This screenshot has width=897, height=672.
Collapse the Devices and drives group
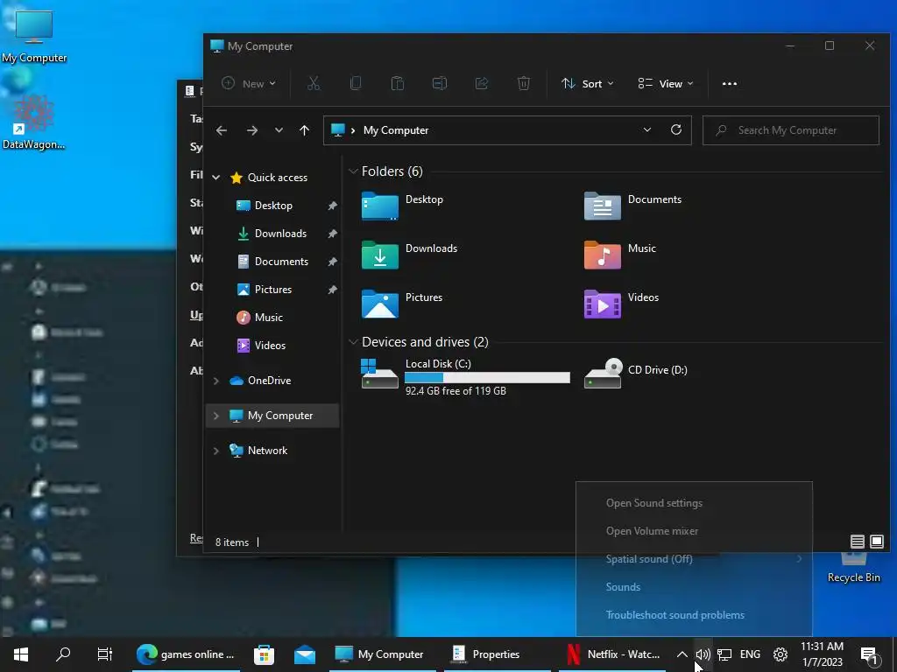tap(353, 342)
